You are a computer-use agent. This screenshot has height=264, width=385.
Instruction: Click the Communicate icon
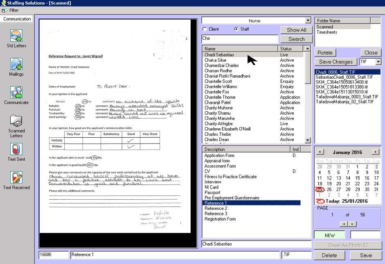click(16, 93)
